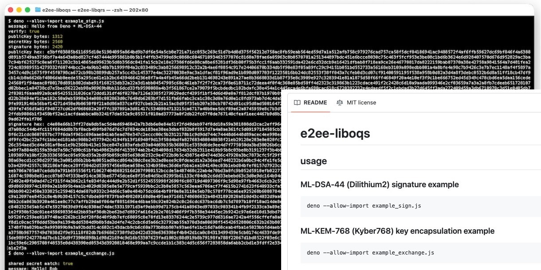Click the book icon beside README
Viewport: 541px width, 270px height.
pyautogui.click(x=297, y=103)
